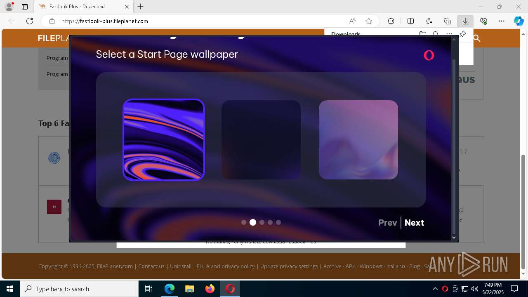Refresh the browser page
Viewport: 528px width, 297px height.
click(30, 21)
